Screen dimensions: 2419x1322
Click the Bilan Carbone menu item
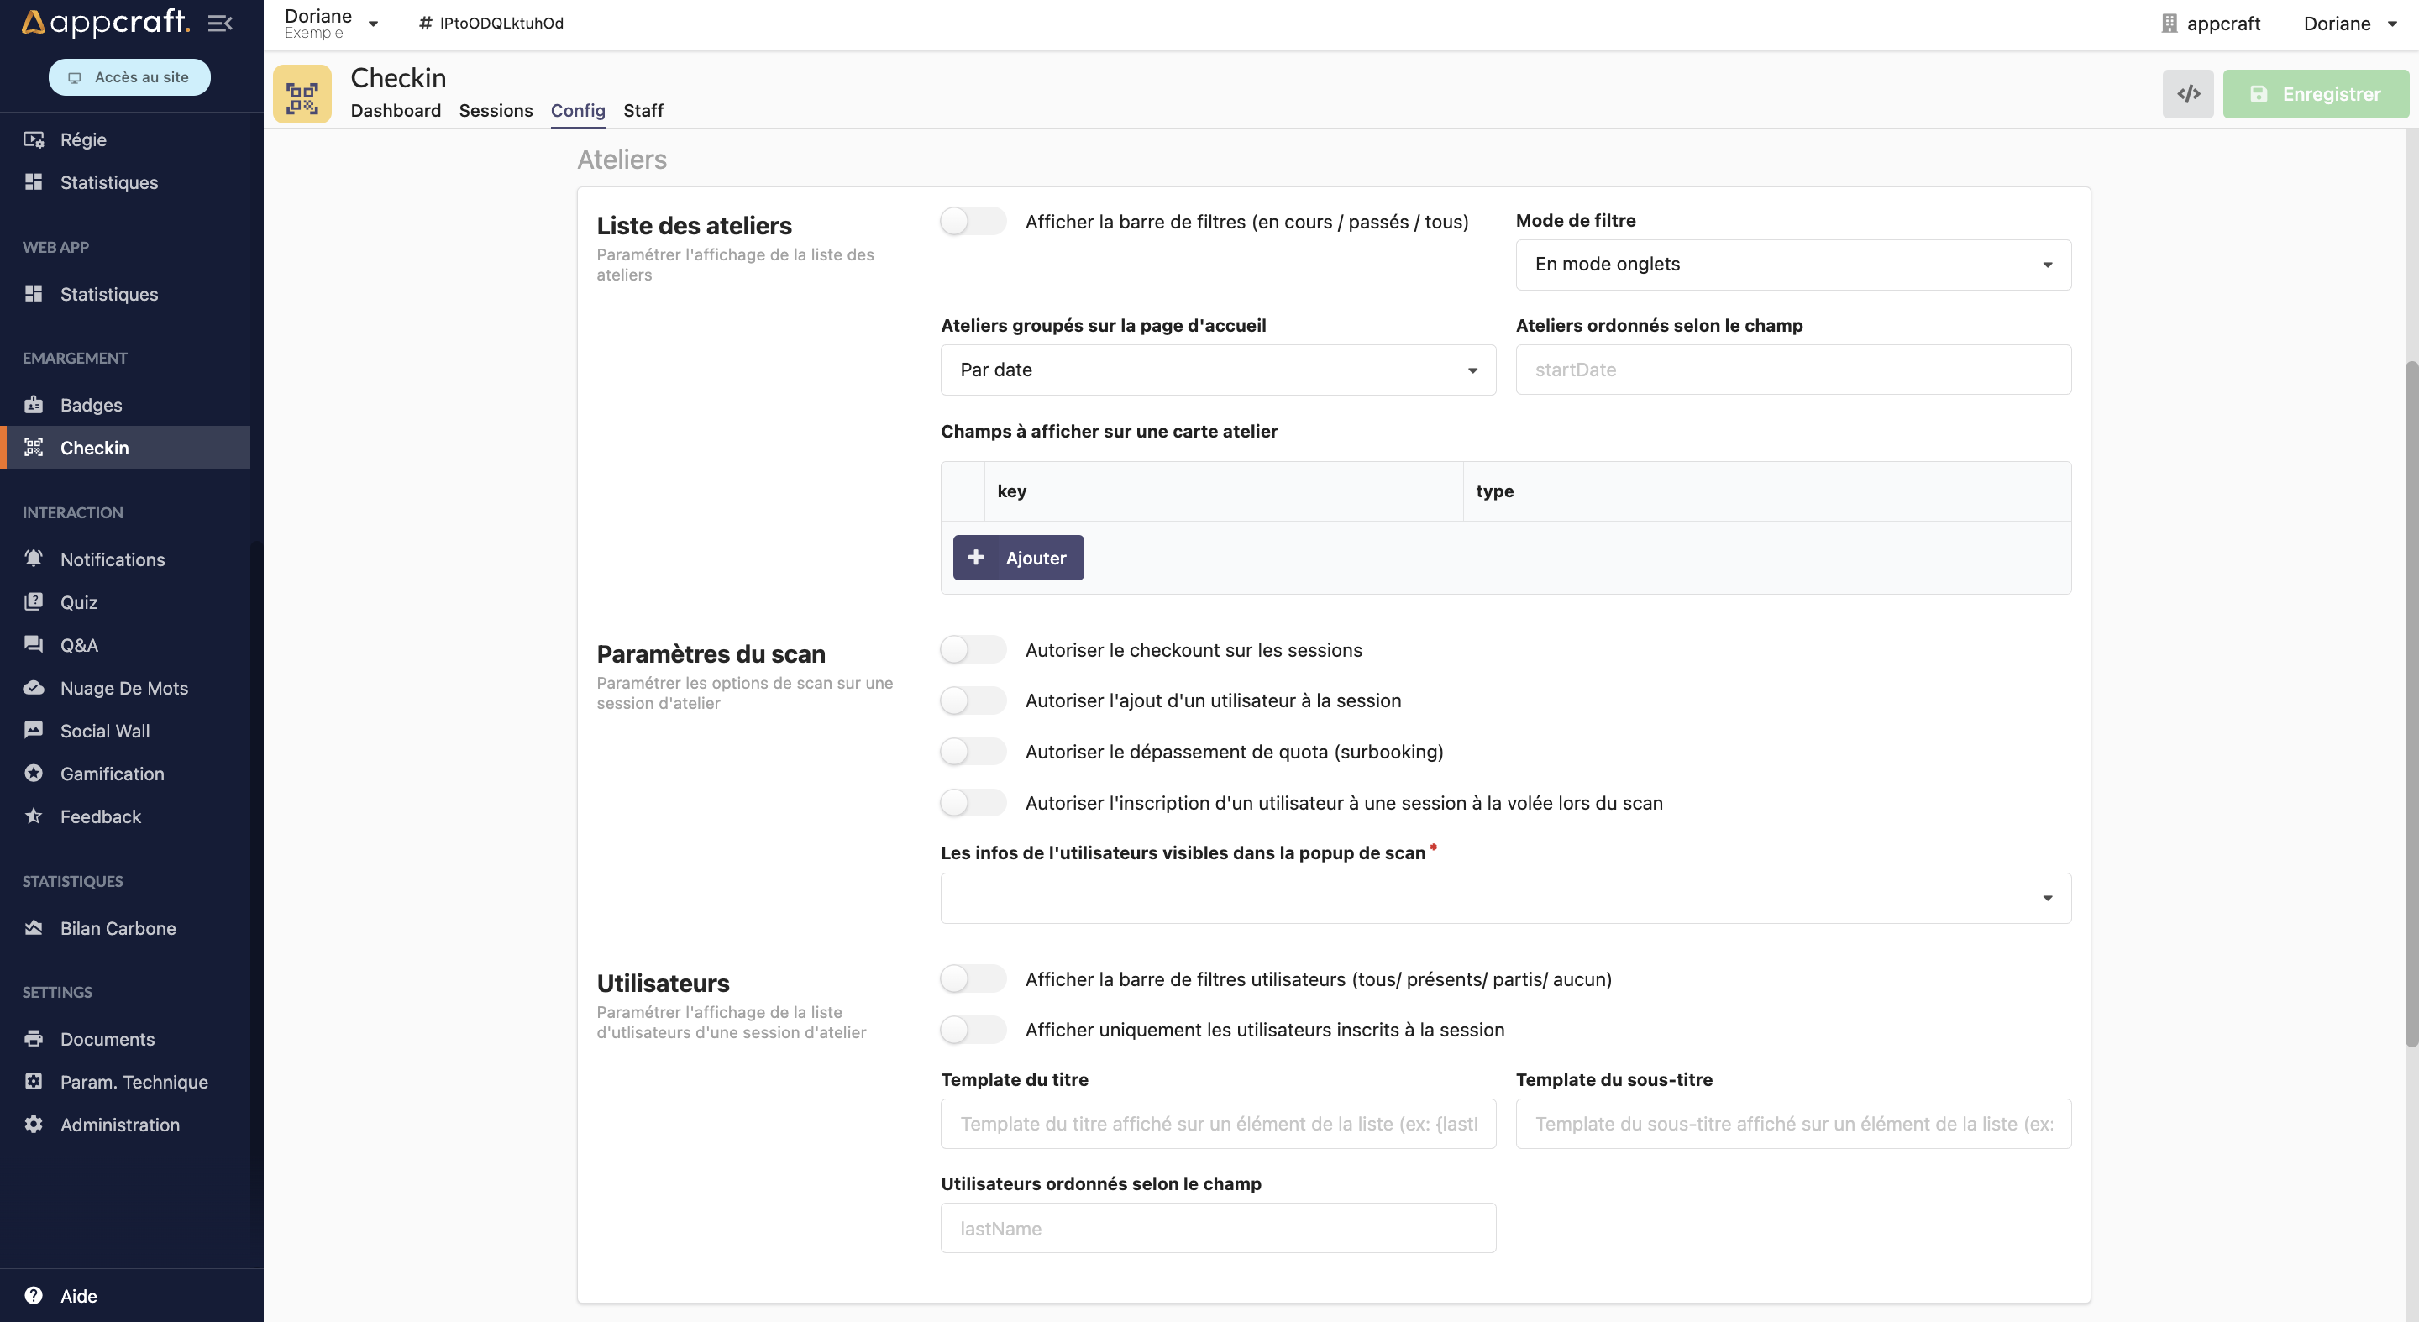(x=118, y=926)
